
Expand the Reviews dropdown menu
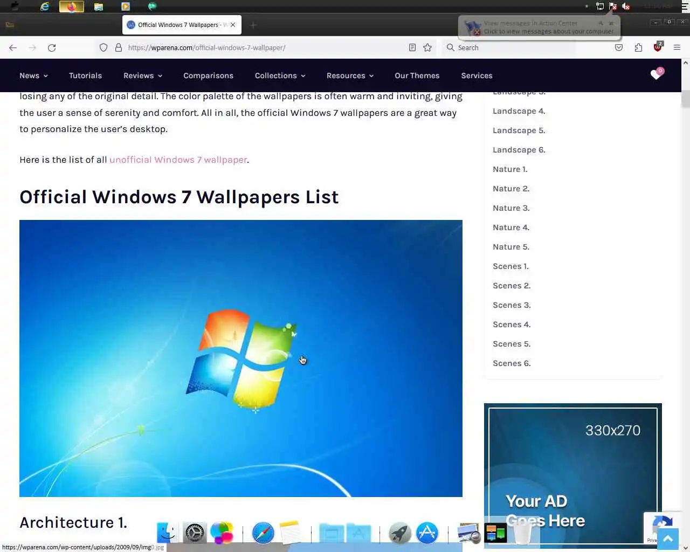click(x=143, y=75)
